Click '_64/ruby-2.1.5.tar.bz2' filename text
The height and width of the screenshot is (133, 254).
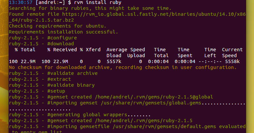[x=41, y=20]
